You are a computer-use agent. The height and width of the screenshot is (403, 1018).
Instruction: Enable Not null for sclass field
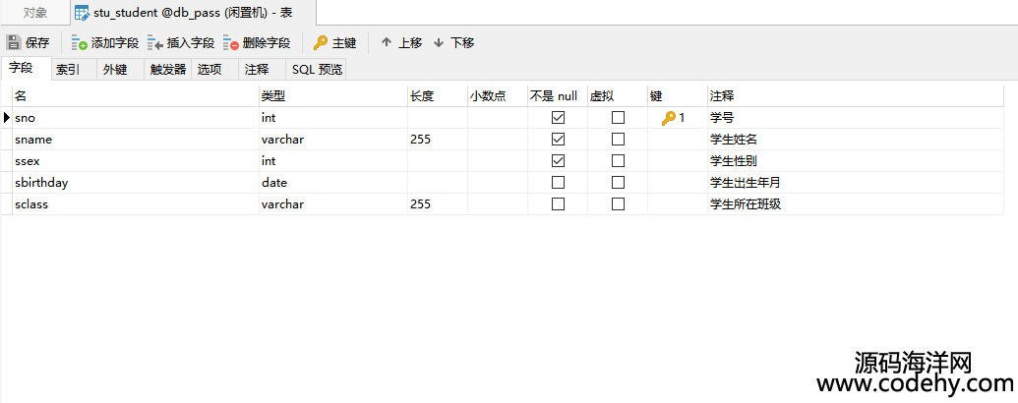point(558,203)
